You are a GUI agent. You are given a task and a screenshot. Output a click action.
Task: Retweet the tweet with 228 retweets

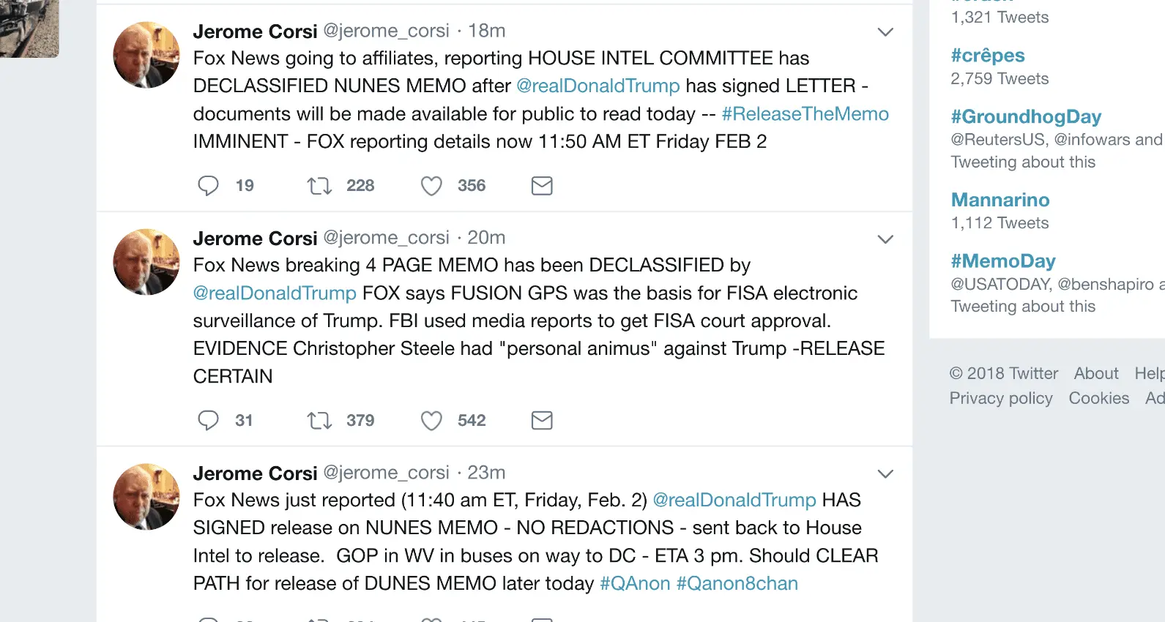tap(319, 186)
